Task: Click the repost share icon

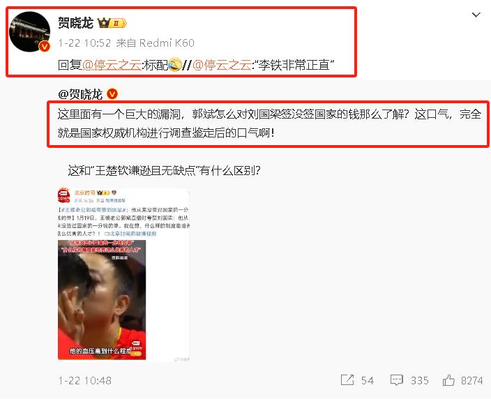Action: [347, 380]
